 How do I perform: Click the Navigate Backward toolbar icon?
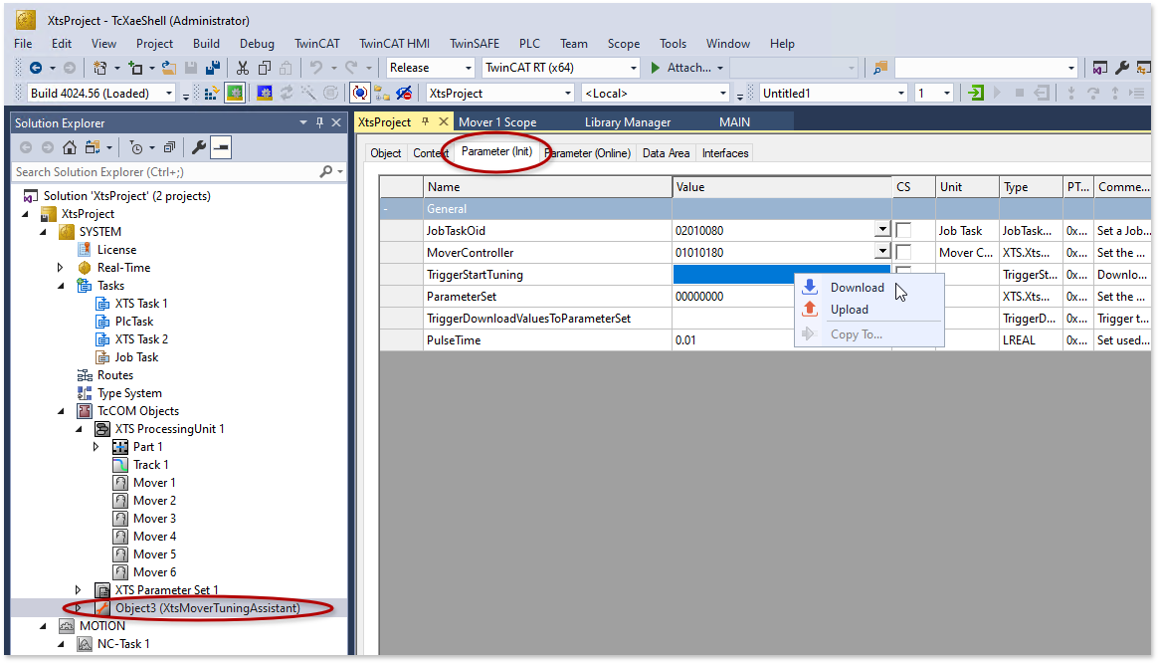[x=35, y=68]
